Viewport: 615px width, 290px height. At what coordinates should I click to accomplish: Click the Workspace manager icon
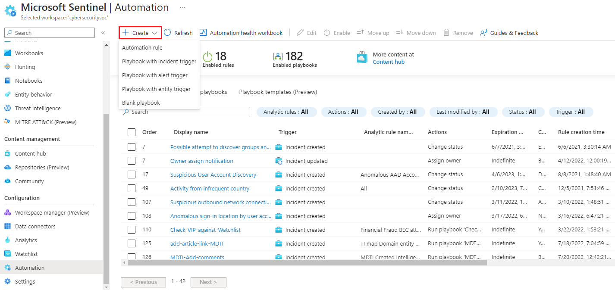pyautogui.click(x=7, y=212)
